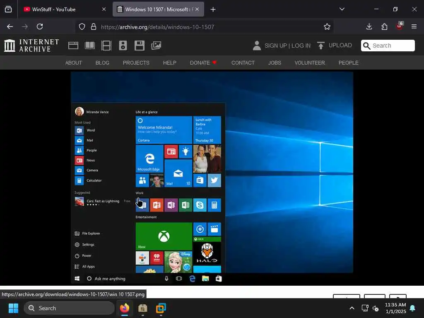Open the Windows Start button

click(13, 308)
